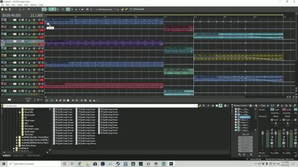Open the View menu
Screen dimensions: 298x167
pos(13,5)
